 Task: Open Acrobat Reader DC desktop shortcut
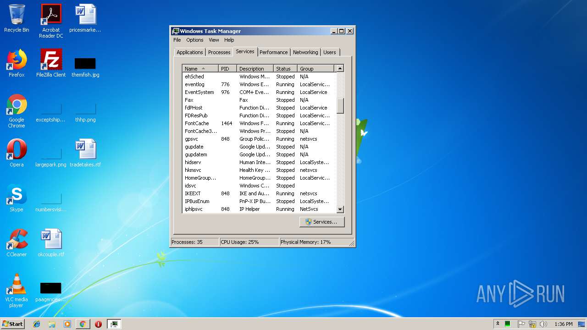click(x=51, y=21)
